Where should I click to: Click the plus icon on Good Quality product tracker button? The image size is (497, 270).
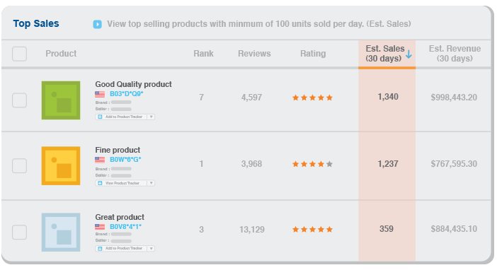(x=100, y=117)
